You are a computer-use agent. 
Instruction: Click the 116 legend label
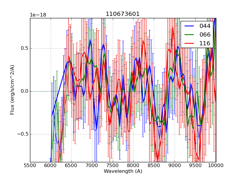coord(205,43)
